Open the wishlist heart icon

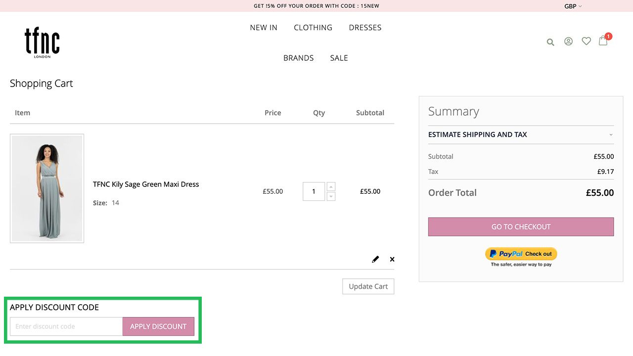coord(587,41)
